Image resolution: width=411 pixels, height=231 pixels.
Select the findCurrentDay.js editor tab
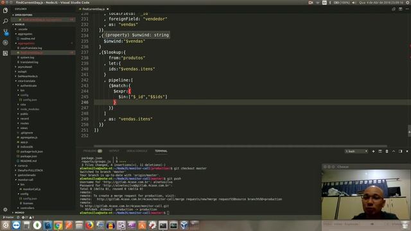[93, 9]
